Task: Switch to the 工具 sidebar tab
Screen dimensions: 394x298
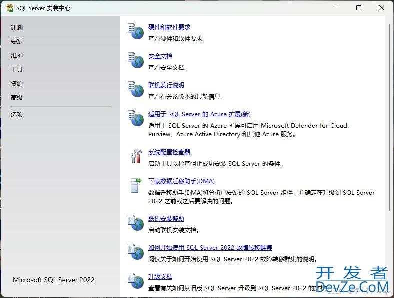Action: [17, 69]
